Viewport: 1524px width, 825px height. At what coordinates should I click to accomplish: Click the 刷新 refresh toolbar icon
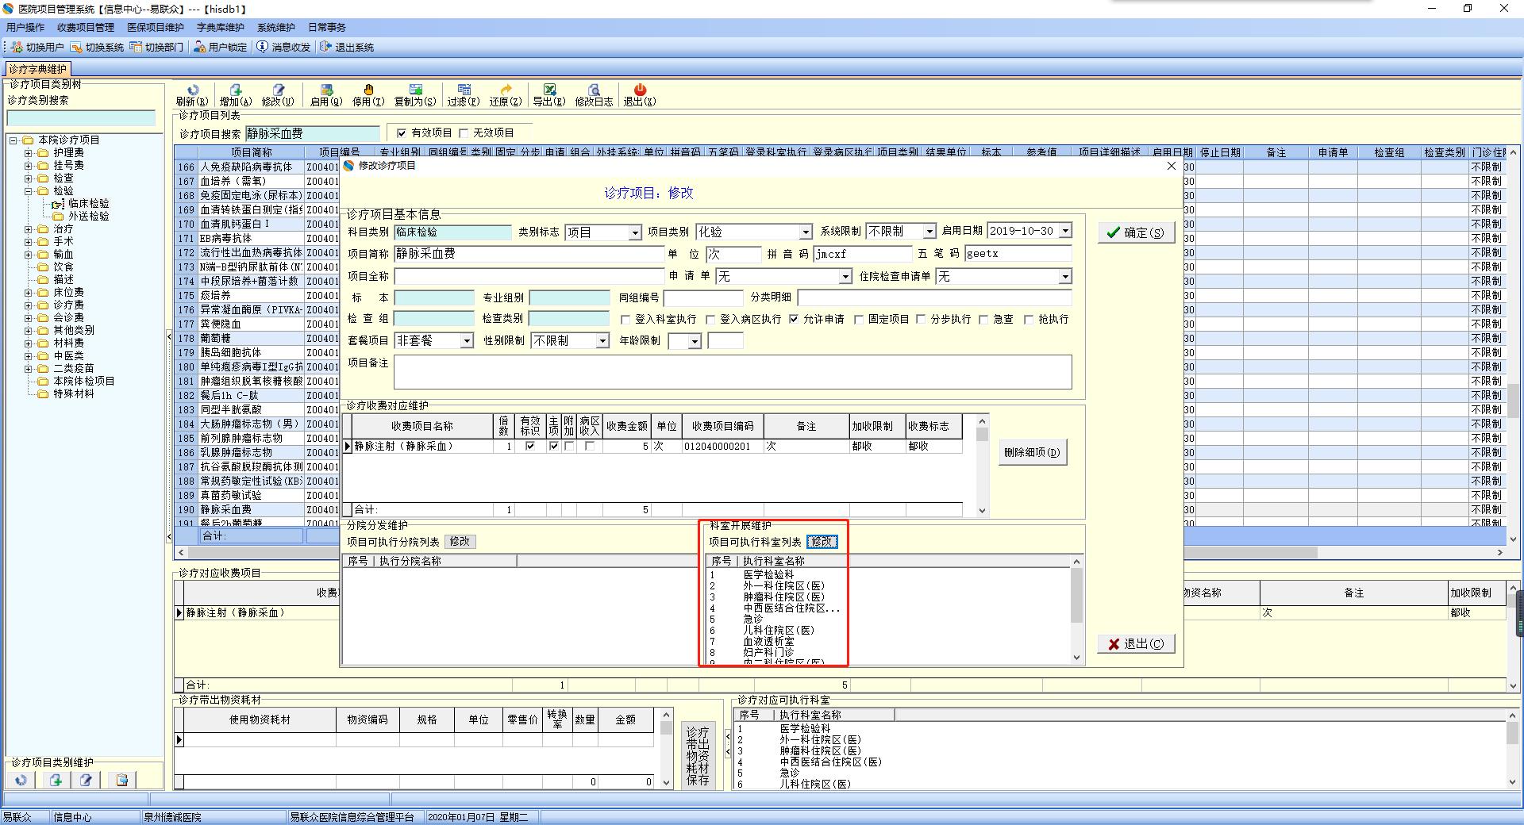pyautogui.click(x=191, y=90)
